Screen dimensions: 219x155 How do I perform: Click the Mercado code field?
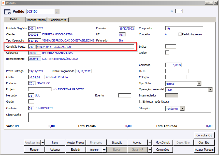pos(31,96)
